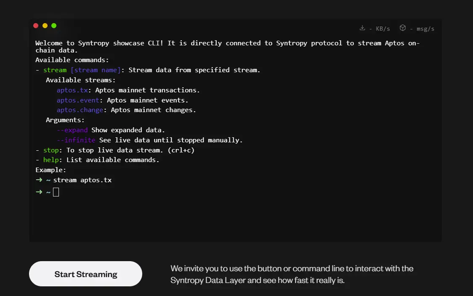Click the green terminal window dot
473x296 pixels.
(x=54, y=26)
